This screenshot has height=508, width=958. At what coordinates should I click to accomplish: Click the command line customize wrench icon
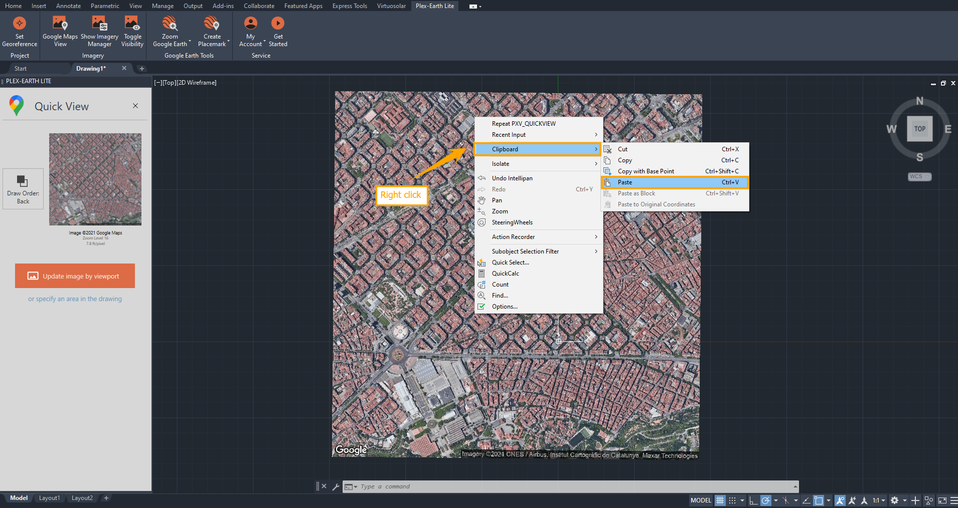336,486
